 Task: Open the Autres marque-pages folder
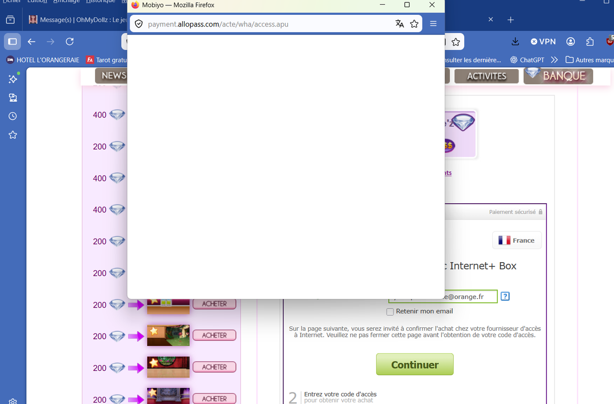590,60
